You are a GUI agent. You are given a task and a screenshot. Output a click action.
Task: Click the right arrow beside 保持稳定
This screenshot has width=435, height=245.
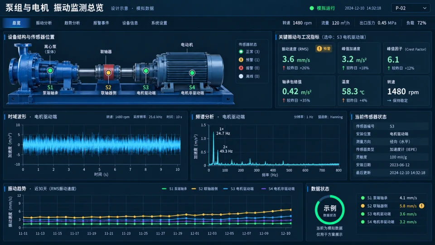point(389,101)
